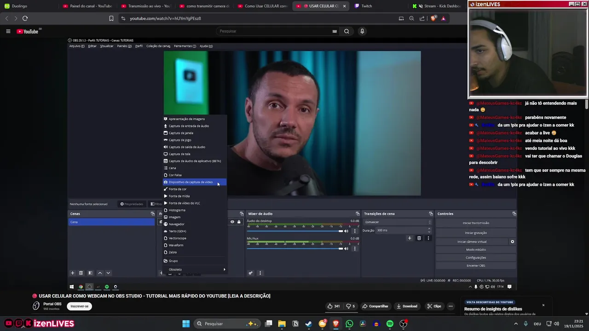Mute Mic/Aux speaker icon
589x331 pixels.
pyautogui.click(x=346, y=248)
